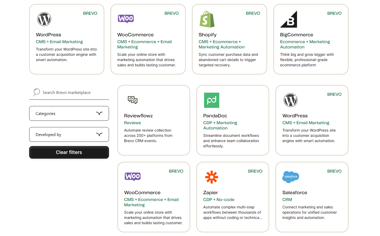This screenshot has height=236, width=380.
Task: Click the WordPress logo in the top row
Action: click(44, 19)
